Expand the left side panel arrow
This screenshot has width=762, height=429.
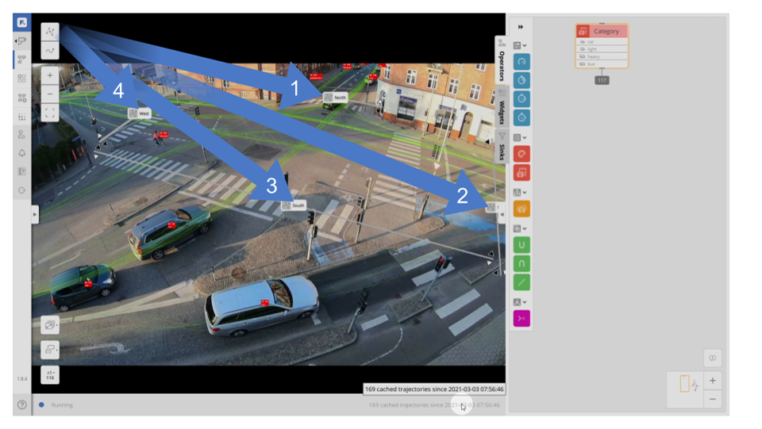click(x=35, y=214)
